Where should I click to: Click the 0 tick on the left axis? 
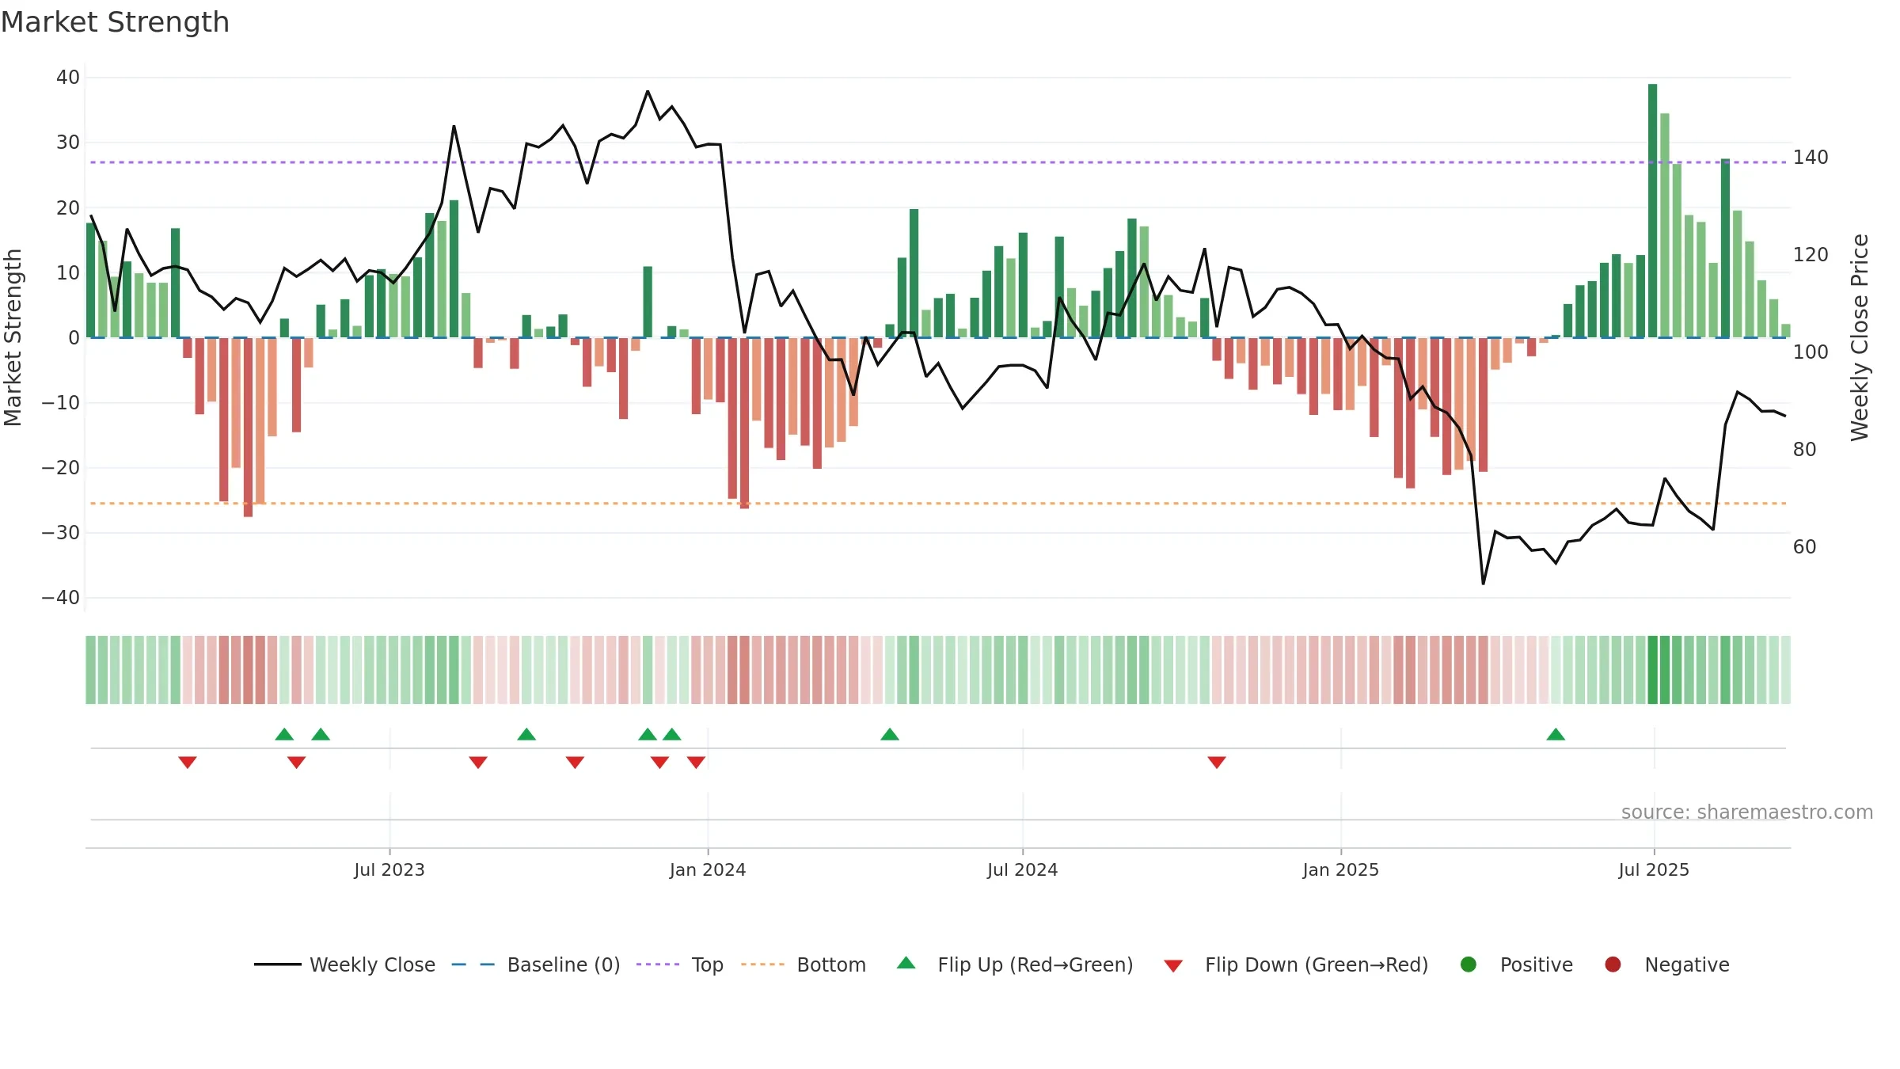pyautogui.click(x=74, y=338)
